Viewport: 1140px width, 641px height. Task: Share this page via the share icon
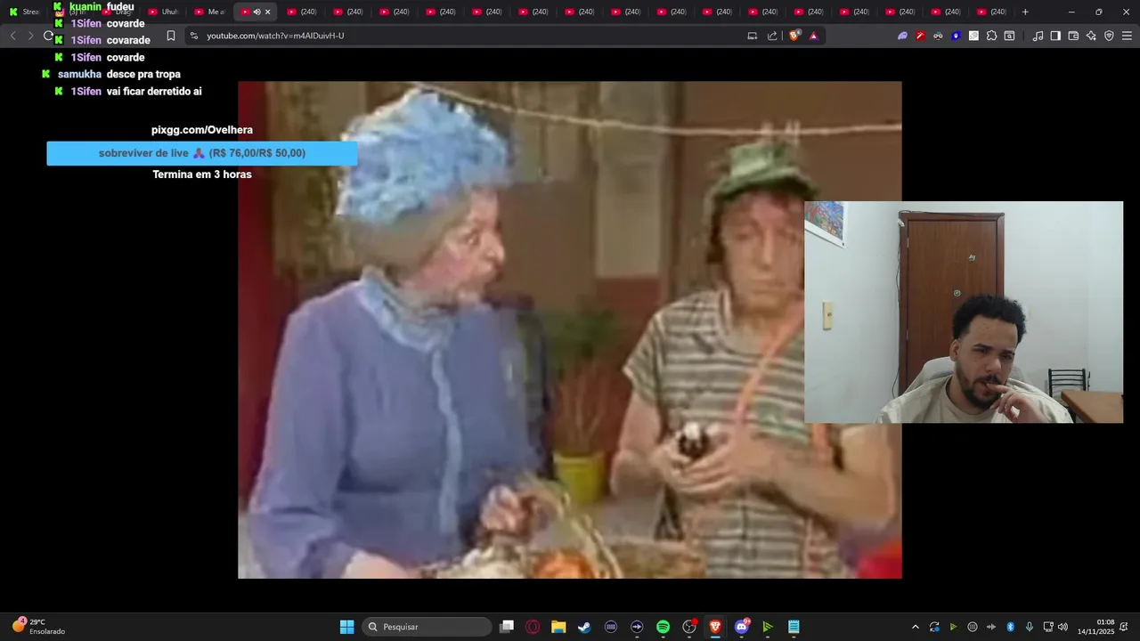[x=772, y=36]
